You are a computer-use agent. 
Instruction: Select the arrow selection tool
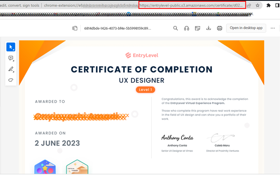(11, 47)
